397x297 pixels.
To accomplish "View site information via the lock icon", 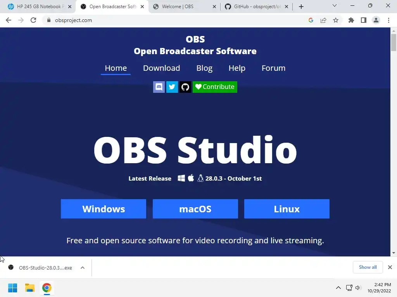I will point(49,20).
